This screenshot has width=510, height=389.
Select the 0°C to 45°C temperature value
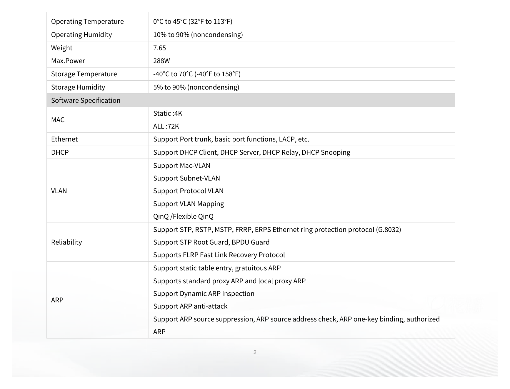(193, 21)
